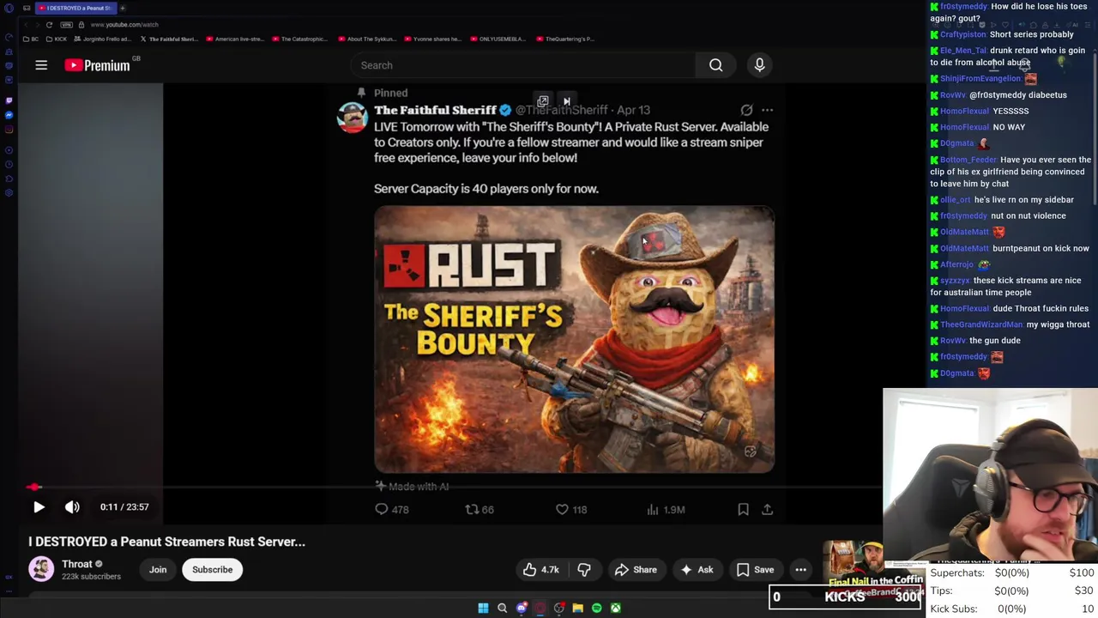Image resolution: width=1098 pixels, height=618 pixels.
Task: Click the search magnifier button
Action: [x=715, y=65]
